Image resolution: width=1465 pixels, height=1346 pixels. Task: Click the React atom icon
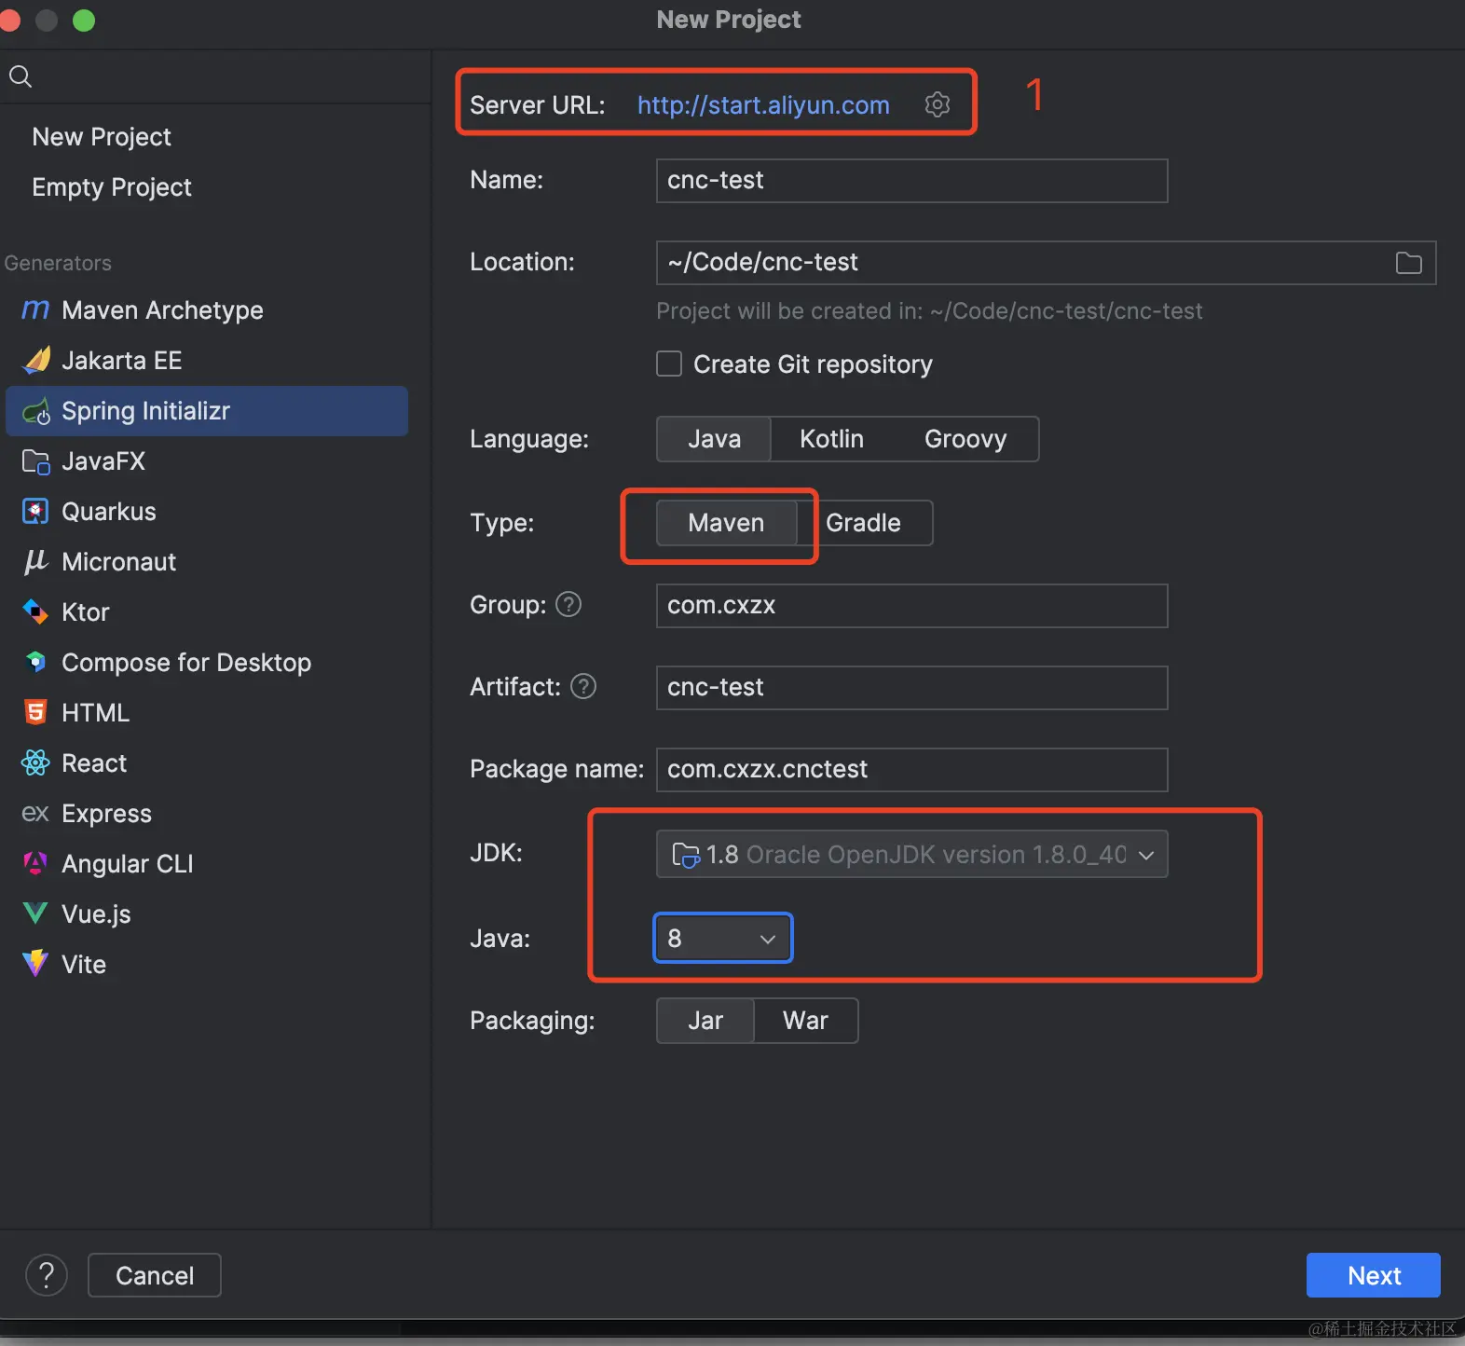click(x=35, y=762)
